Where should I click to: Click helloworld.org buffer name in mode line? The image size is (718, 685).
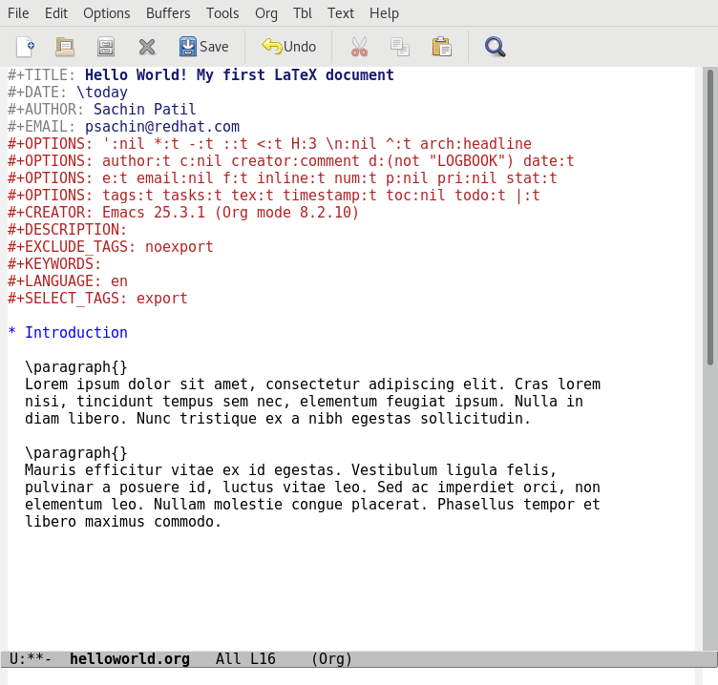[129, 659]
